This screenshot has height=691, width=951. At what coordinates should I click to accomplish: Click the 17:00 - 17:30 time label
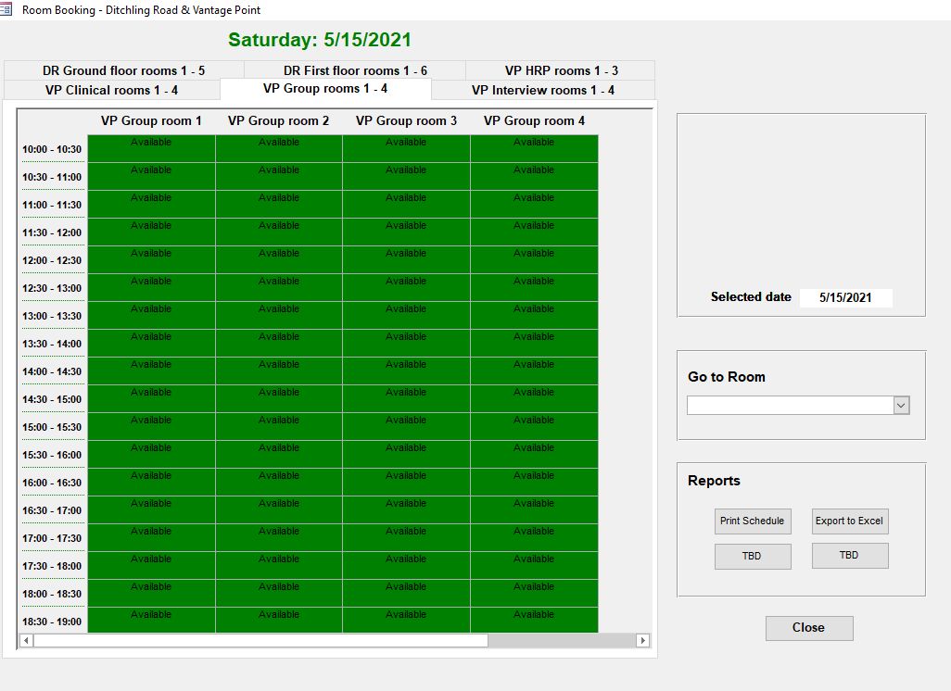point(52,538)
